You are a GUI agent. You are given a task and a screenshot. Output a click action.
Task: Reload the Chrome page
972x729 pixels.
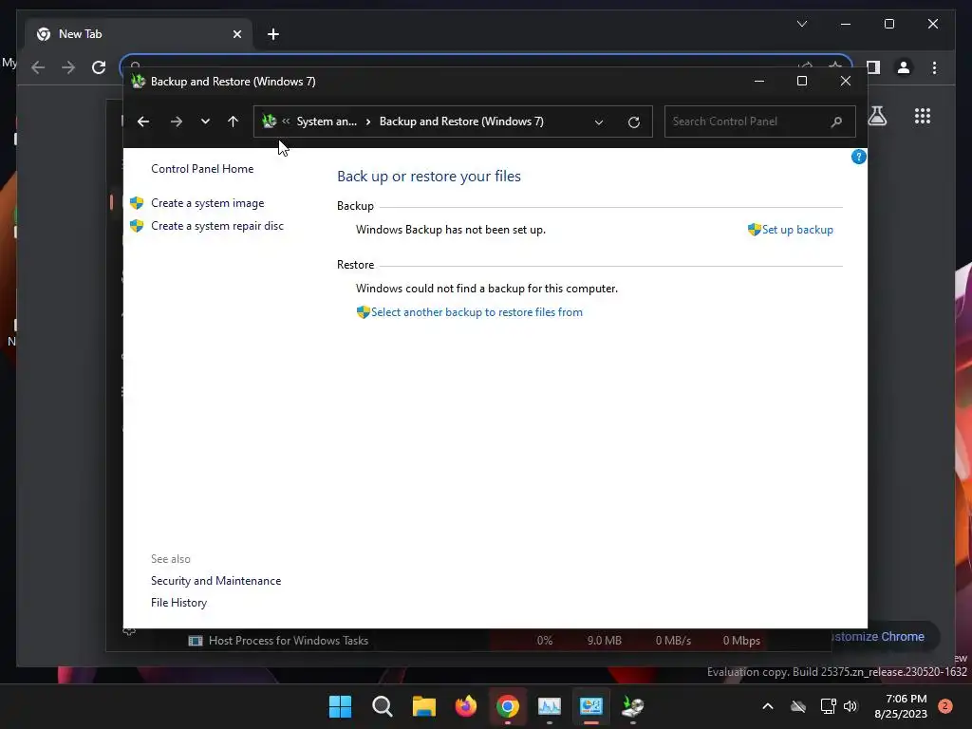(99, 67)
